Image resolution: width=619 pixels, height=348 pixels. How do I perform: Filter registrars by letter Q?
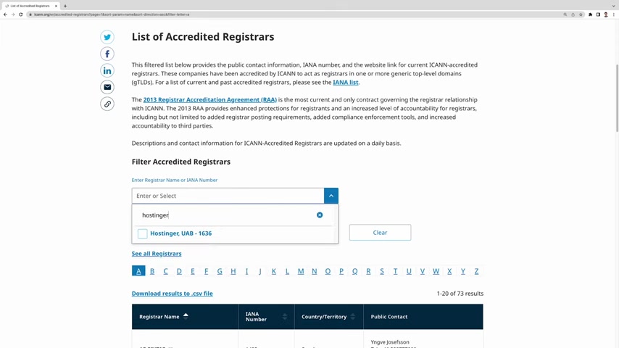pos(355,271)
